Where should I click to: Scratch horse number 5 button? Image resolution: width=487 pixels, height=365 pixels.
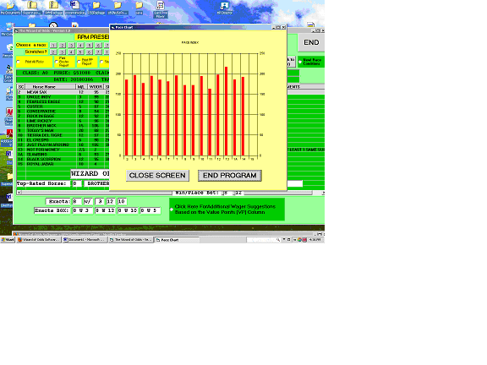[80, 52]
